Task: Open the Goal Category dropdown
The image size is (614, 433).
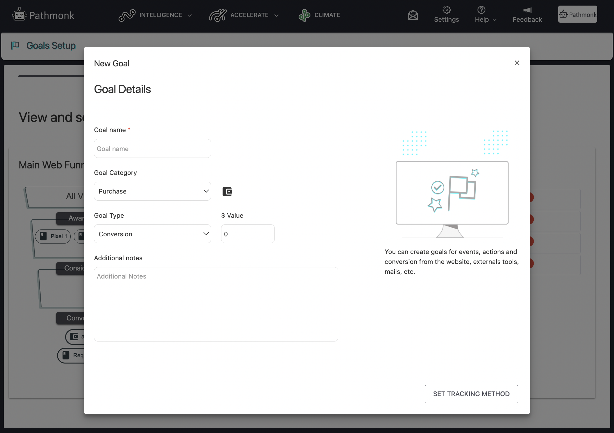Action: pos(153,191)
